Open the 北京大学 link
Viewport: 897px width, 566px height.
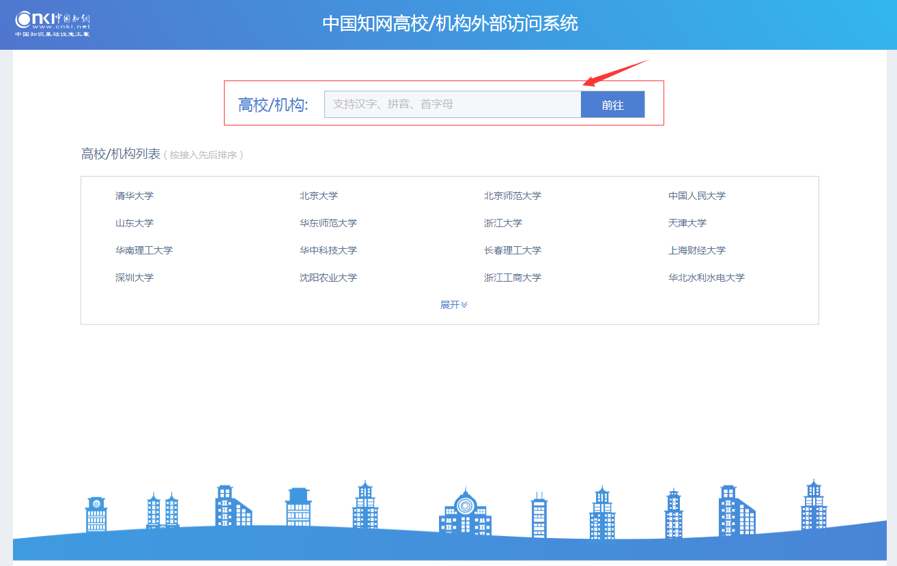(x=319, y=196)
